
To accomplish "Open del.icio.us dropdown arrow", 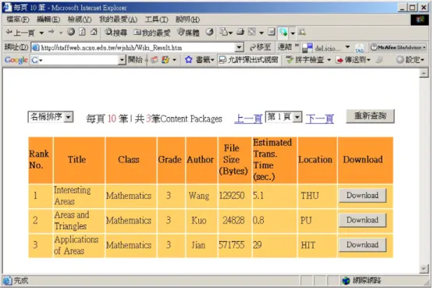I will [347, 48].
